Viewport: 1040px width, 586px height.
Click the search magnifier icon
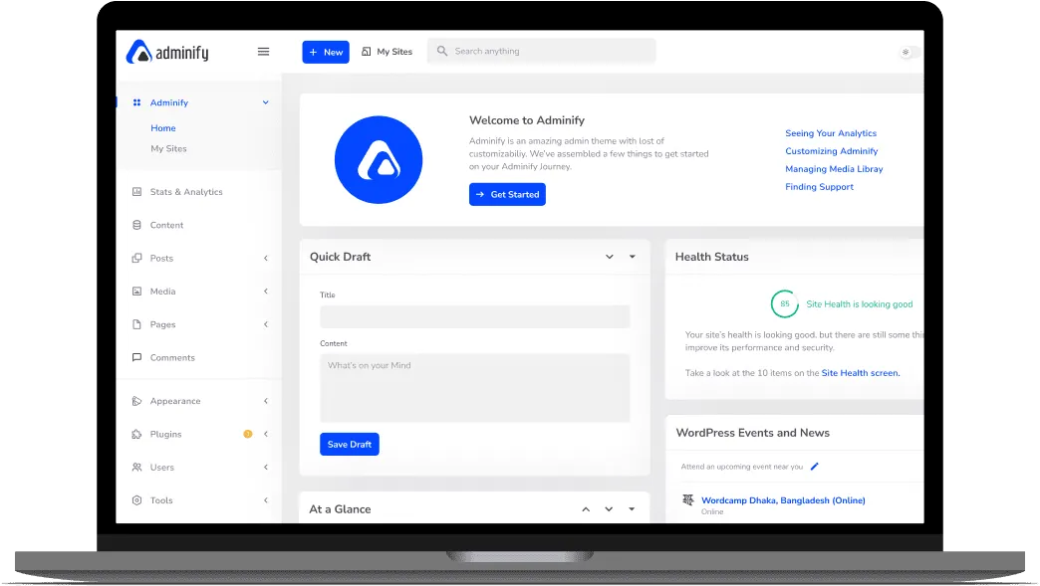(x=442, y=51)
